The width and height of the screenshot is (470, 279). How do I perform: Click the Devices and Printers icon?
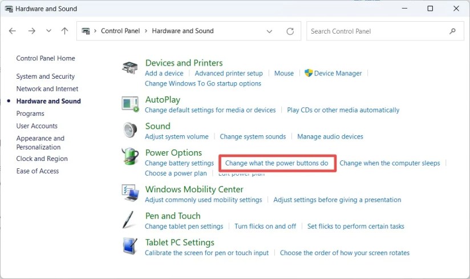pyautogui.click(x=130, y=68)
